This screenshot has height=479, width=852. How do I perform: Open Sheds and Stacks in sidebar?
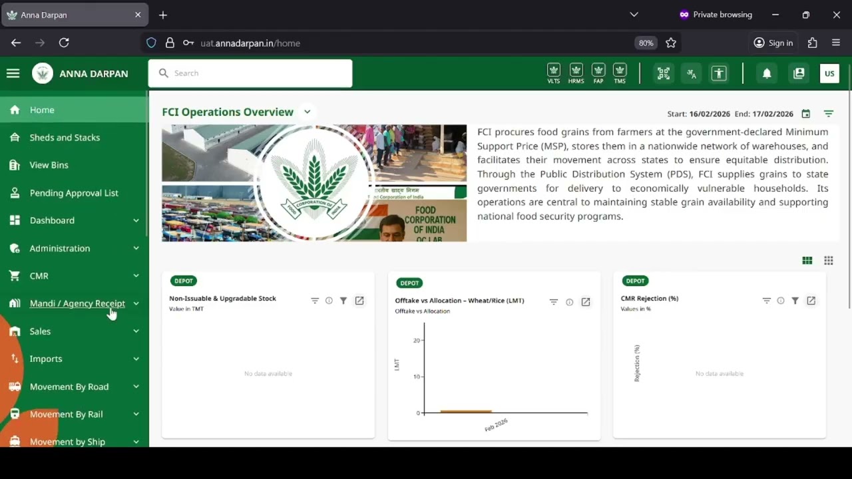[x=73, y=138]
